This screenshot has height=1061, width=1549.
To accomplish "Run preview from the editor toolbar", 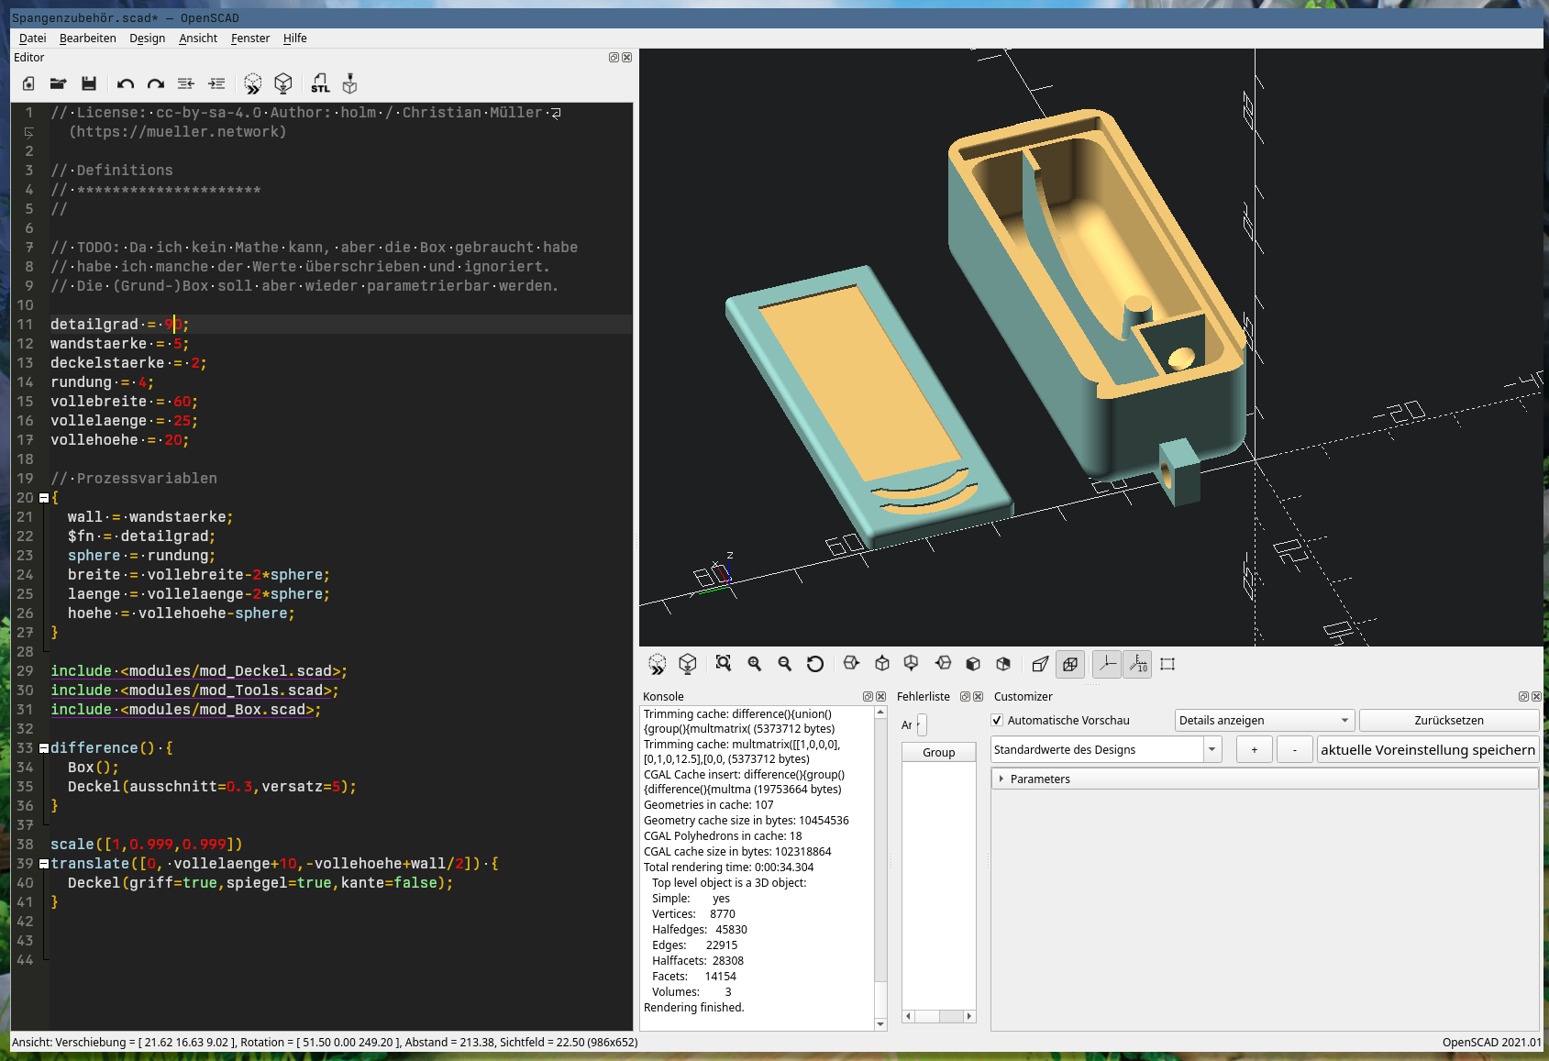I will [253, 84].
